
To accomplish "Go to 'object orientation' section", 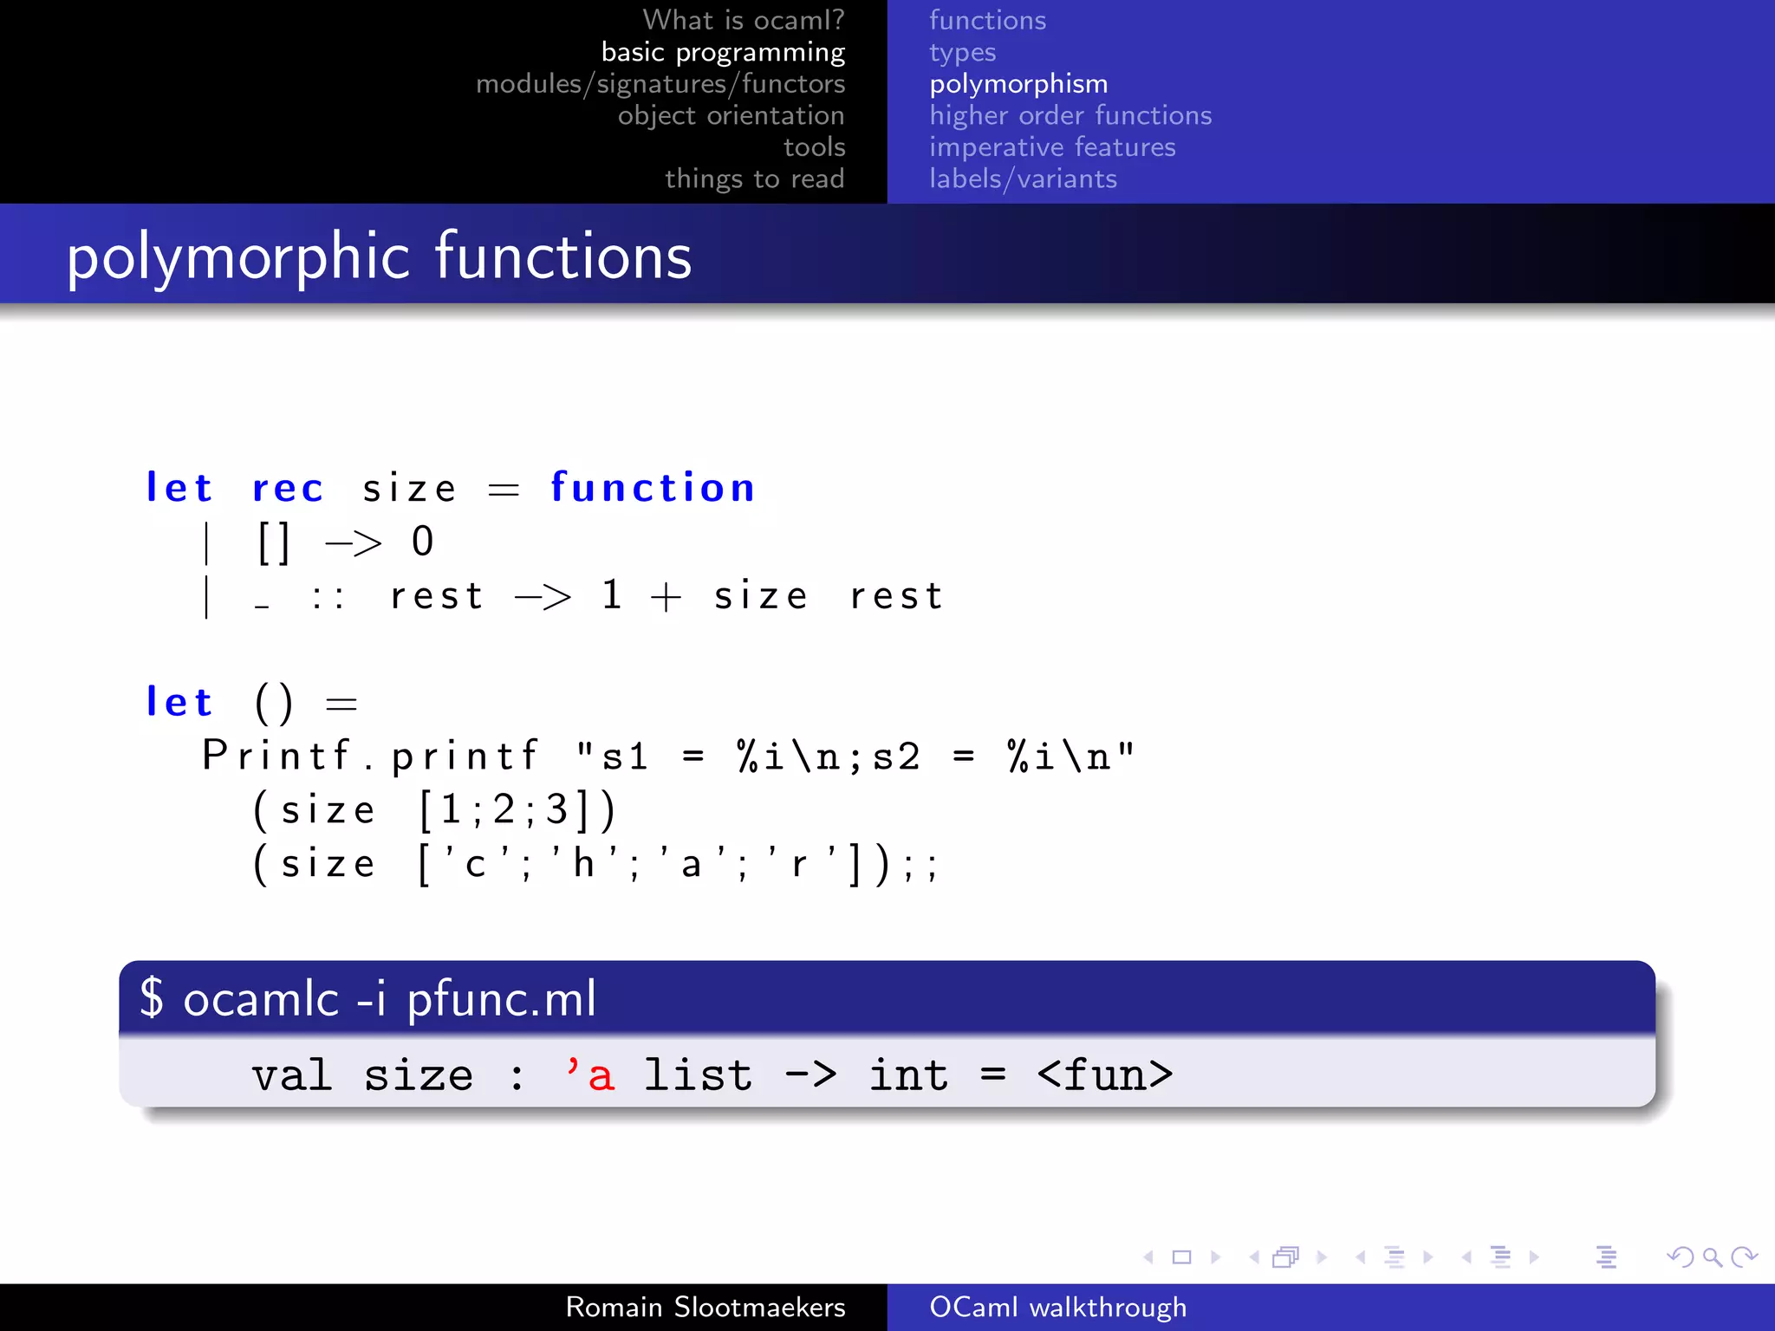I will (x=731, y=115).
